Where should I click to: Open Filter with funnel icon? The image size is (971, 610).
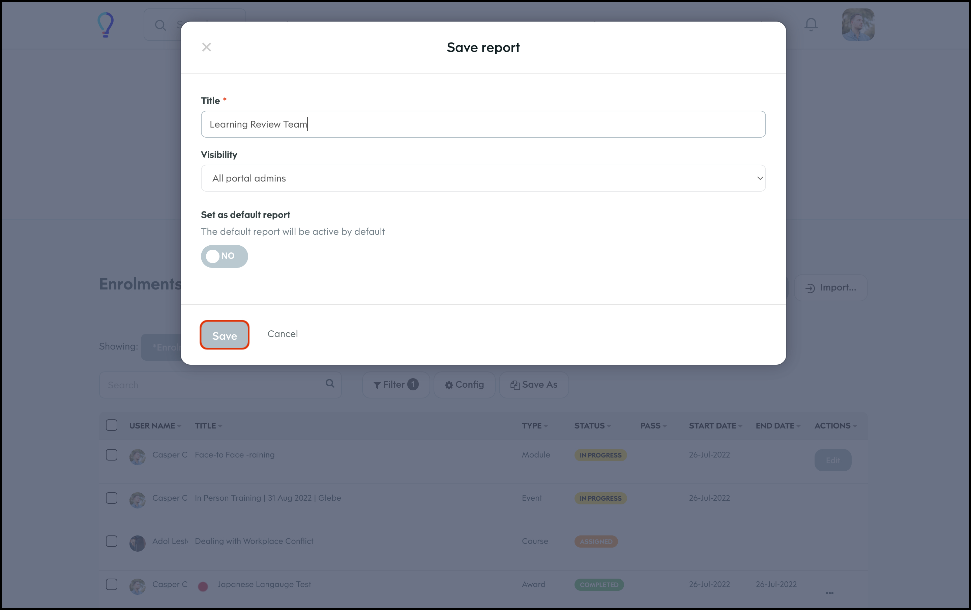click(x=395, y=385)
